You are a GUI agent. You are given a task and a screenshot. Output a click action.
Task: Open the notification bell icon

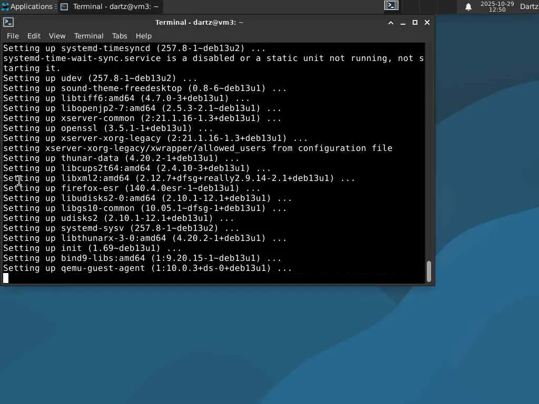(x=468, y=6)
